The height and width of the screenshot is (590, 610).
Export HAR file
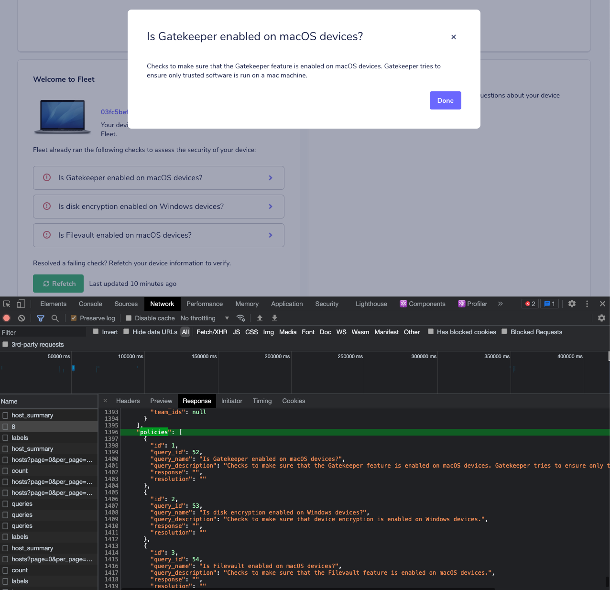coord(274,318)
